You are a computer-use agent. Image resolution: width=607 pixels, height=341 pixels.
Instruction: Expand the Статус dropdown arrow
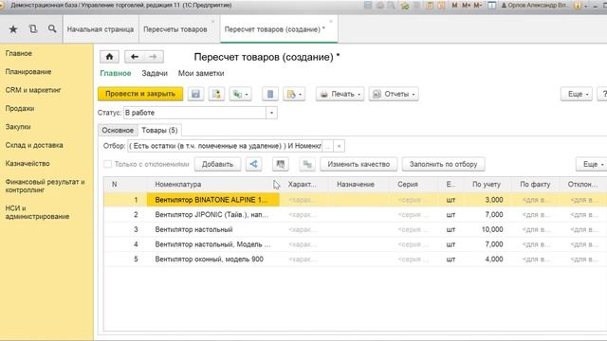point(271,113)
